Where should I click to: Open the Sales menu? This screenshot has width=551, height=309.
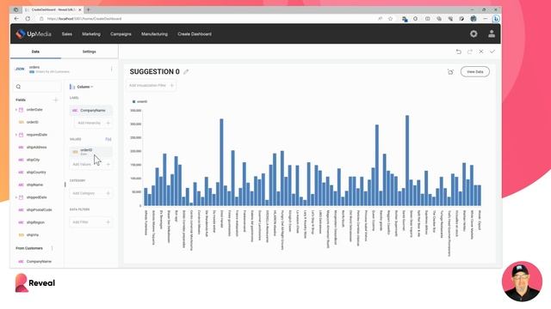click(67, 34)
